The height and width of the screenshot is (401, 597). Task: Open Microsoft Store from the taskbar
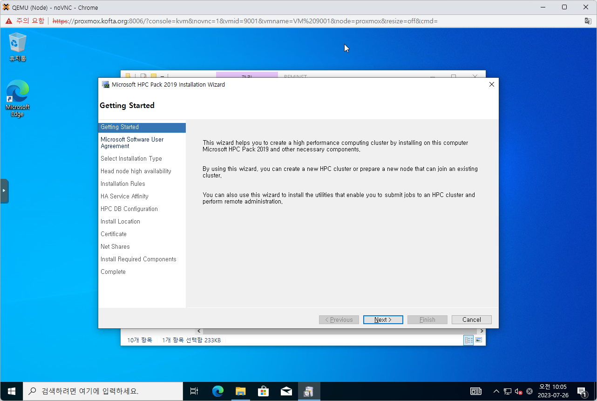pos(263,391)
